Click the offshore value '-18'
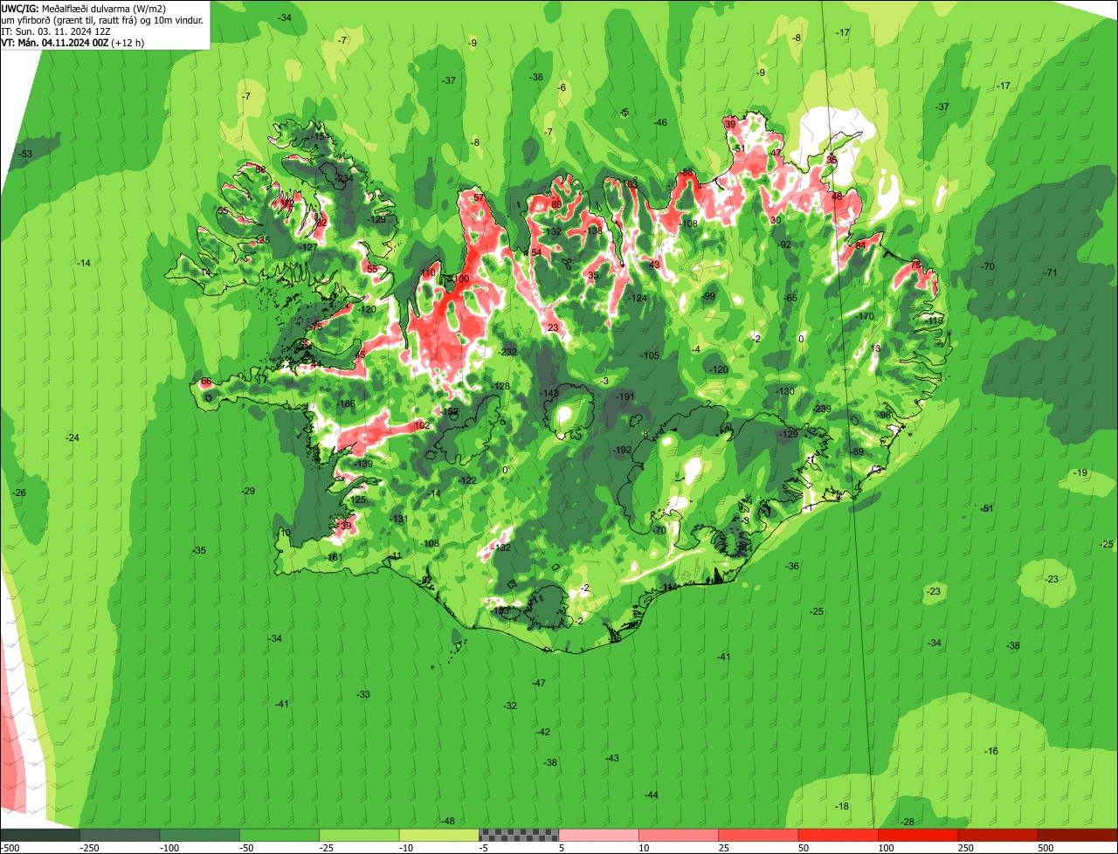The image size is (1118, 854). click(x=842, y=806)
